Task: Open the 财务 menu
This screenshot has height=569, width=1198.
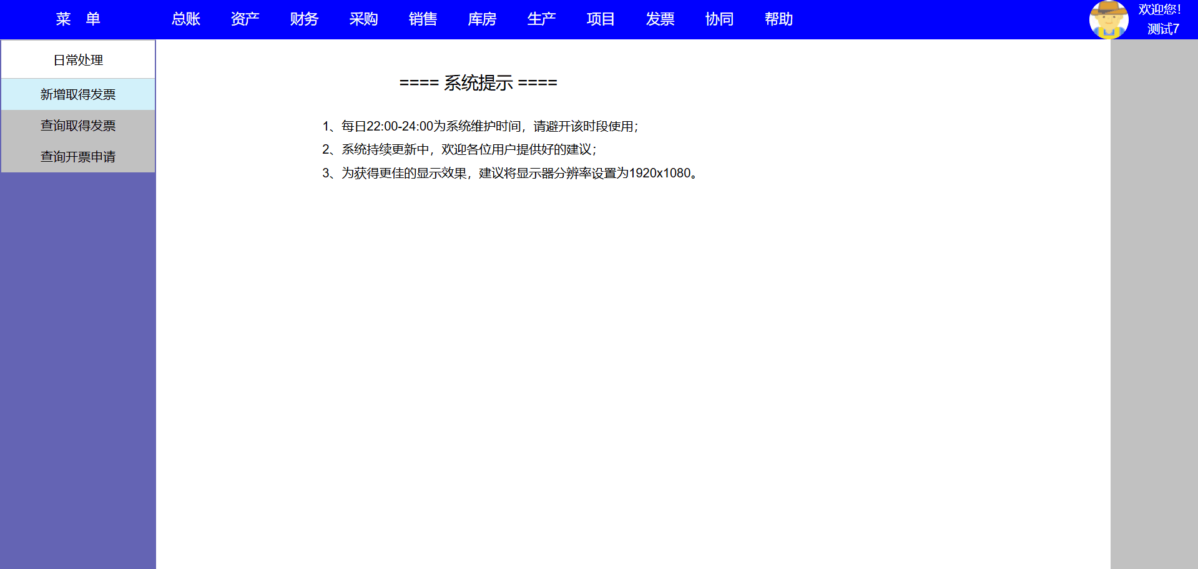Action: coord(304,19)
